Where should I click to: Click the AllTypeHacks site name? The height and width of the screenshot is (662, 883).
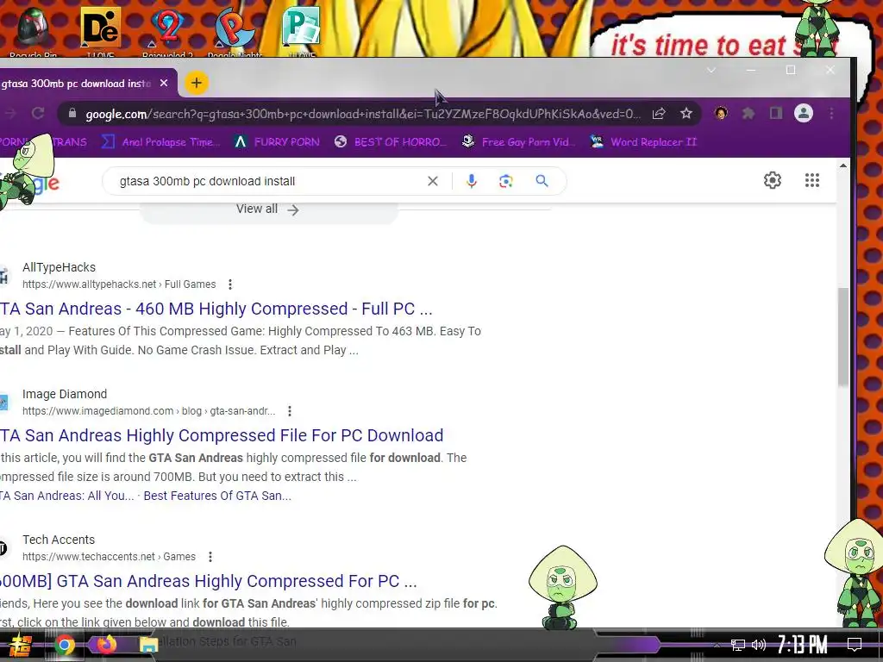coord(59,267)
